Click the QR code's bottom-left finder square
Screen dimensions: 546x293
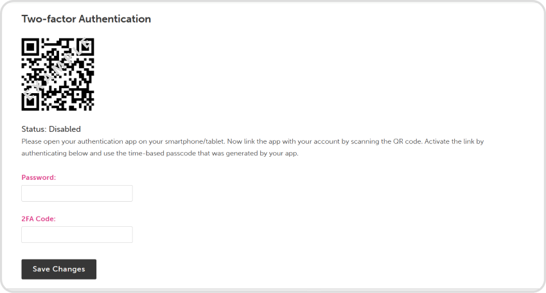coord(30,102)
